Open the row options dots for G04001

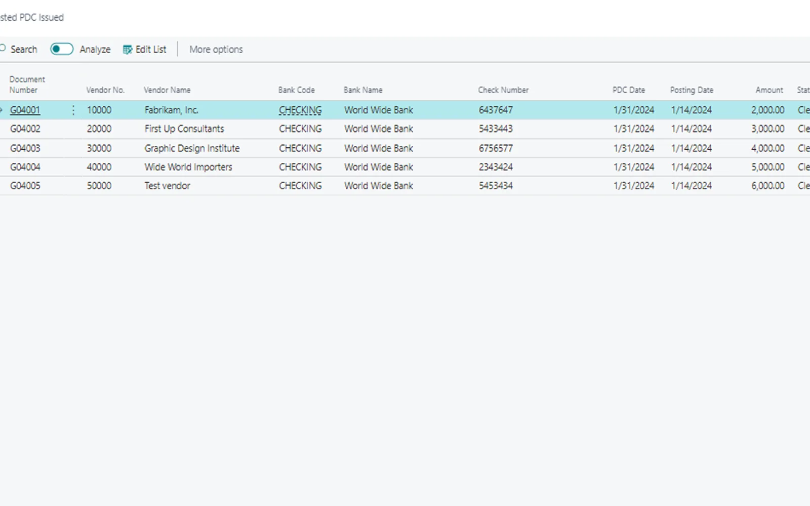click(x=73, y=110)
